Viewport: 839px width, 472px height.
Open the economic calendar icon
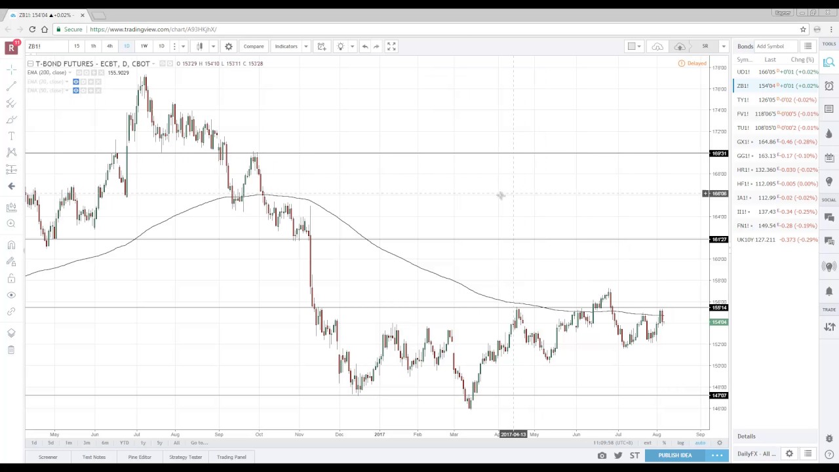(829, 157)
